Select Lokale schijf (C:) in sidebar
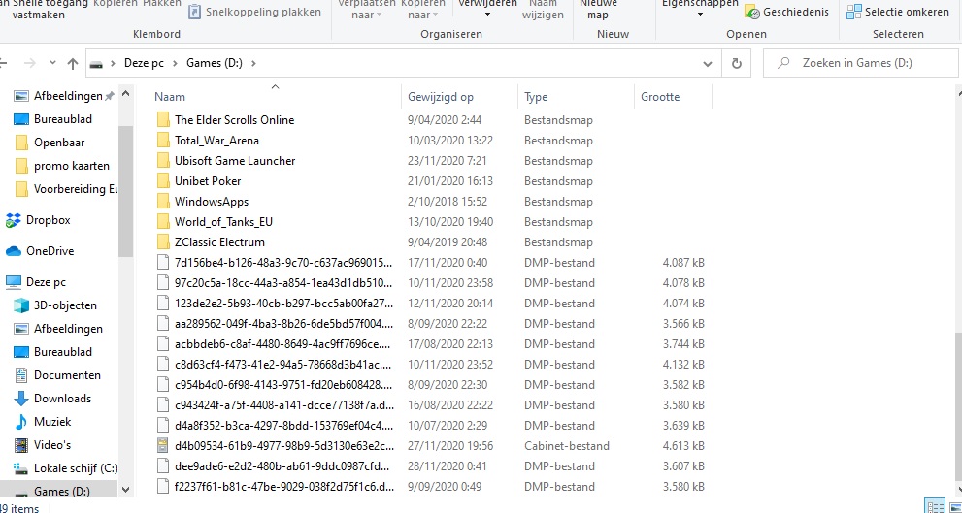Screen dimensions: 962x513 [x=66, y=468]
